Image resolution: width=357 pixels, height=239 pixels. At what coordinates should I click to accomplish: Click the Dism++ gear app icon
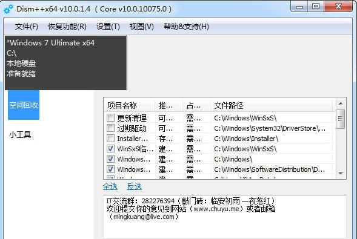(8, 9)
